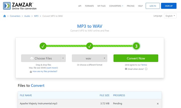The width and height of the screenshot is (181, 108).
Task: Open the API menu item
Action: pos(80,6)
